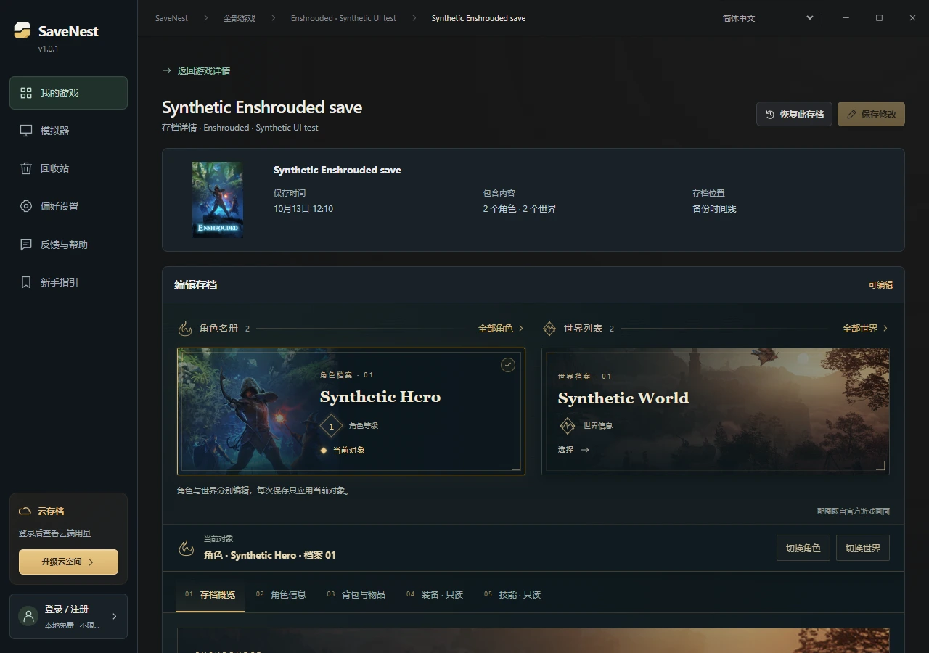
Task: Expand the 全部世界 list
Action: pyautogui.click(x=865, y=329)
